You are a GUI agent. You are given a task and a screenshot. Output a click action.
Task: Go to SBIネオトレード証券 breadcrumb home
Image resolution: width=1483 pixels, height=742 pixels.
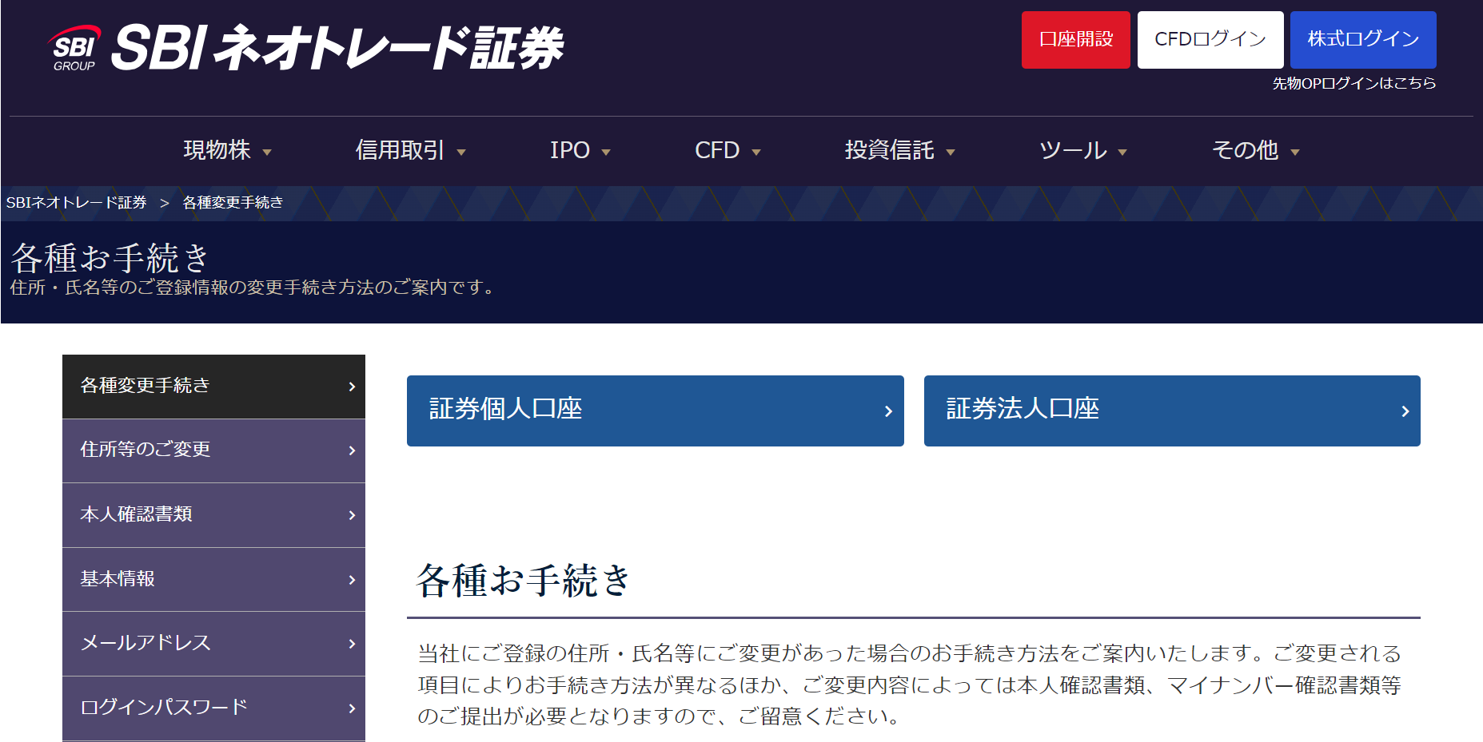point(77,203)
